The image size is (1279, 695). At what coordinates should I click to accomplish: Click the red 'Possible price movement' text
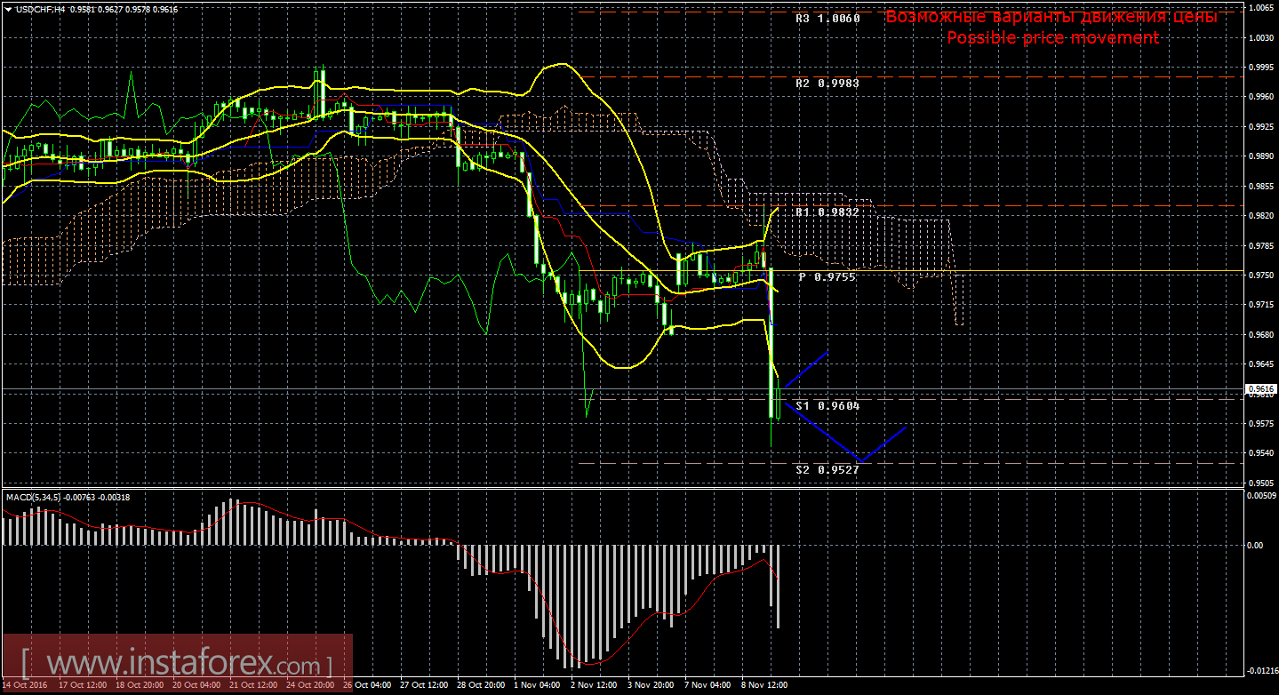coord(1052,38)
